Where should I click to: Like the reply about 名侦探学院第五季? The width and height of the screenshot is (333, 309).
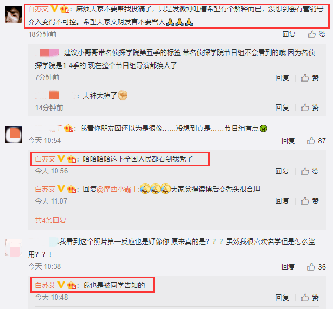click(x=310, y=78)
